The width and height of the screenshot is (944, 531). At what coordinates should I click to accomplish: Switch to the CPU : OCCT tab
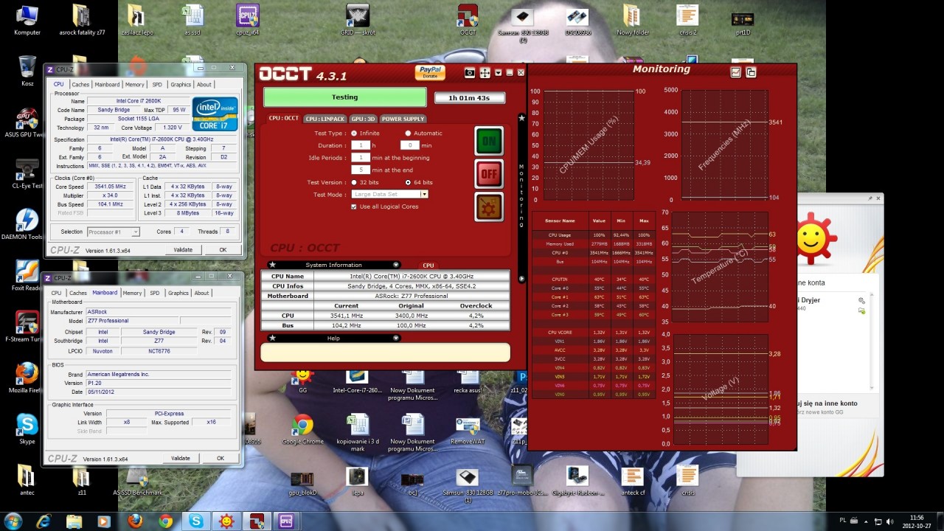(284, 119)
